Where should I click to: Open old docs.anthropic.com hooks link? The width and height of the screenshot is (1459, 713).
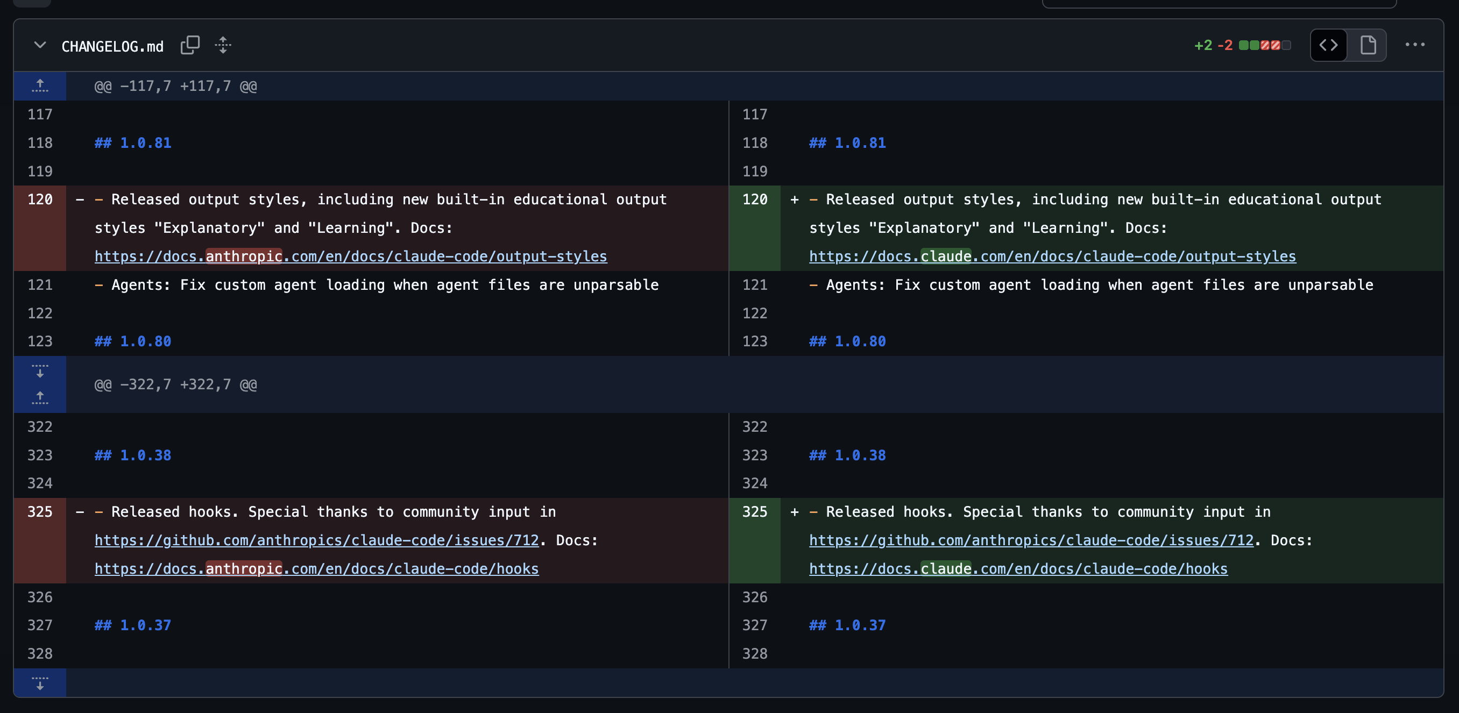coord(317,569)
